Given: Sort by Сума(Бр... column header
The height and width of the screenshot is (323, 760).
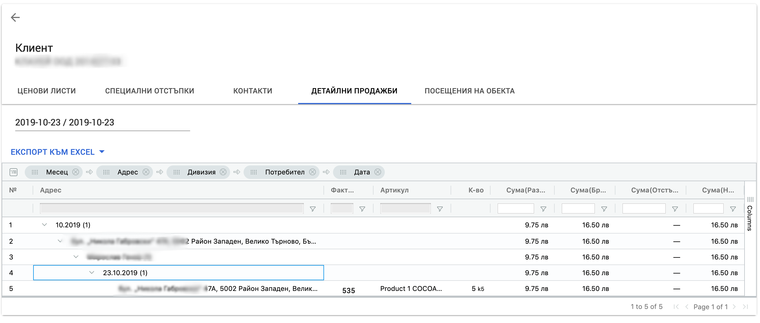Looking at the screenshot, I should [588, 190].
